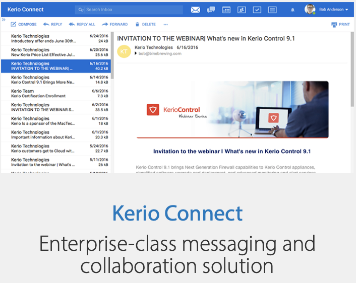This screenshot has width=356, height=283.
Task: Click the Kerio Control red shield logo
Action: (153, 110)
